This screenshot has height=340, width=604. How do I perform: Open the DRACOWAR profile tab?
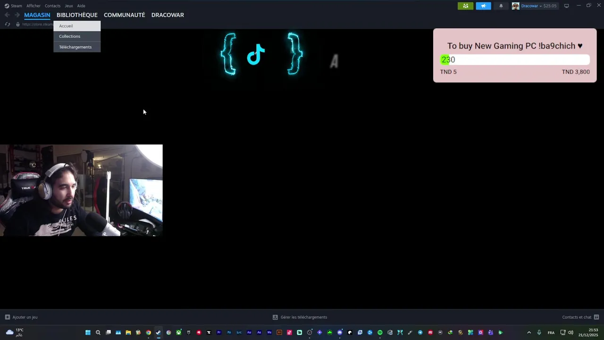pos(168,15)
